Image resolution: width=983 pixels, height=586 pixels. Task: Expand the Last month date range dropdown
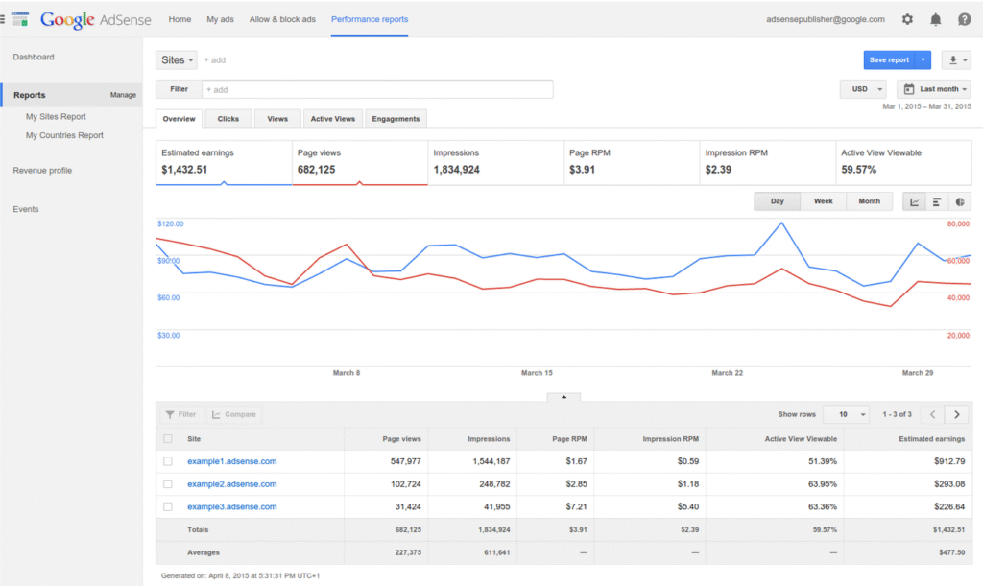coord(933,89)
